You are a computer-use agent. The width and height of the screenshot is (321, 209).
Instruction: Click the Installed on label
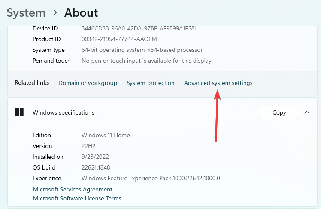point(48,157)
